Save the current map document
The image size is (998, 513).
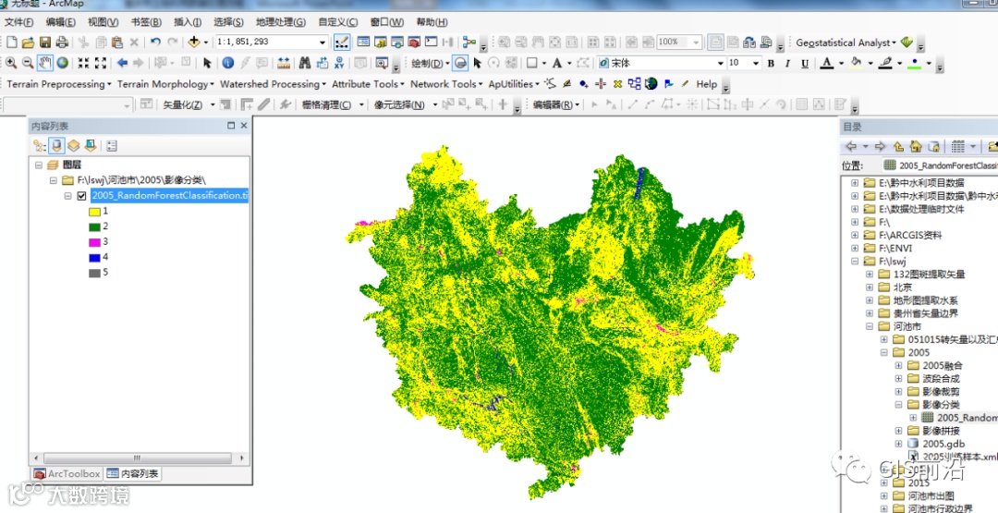tap(45, 43)
